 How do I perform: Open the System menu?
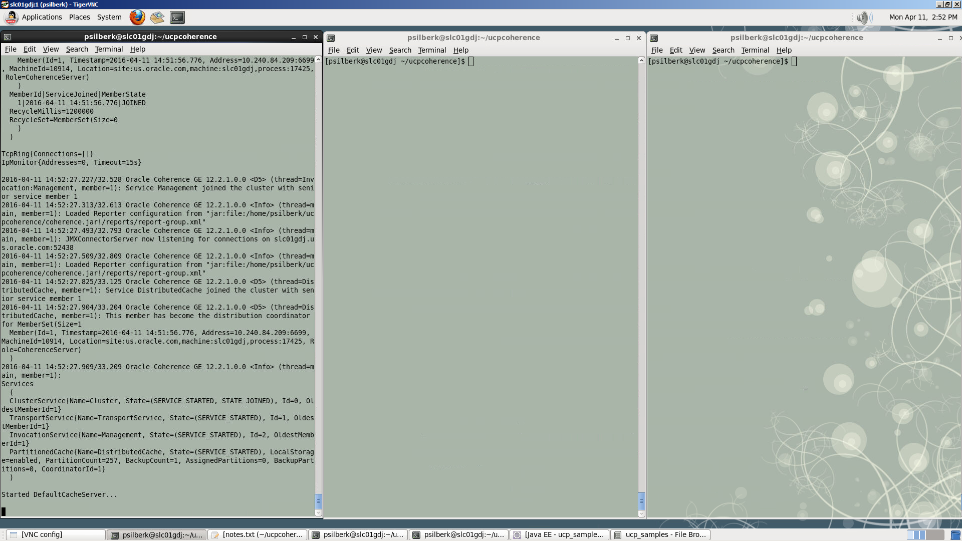[109, 17]
